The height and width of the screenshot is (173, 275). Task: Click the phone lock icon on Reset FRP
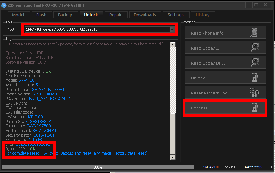[255, 108]
